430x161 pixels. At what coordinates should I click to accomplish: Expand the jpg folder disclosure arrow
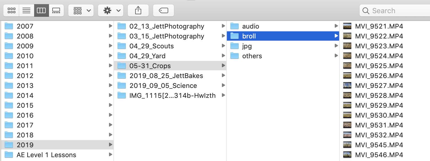(x=336, y=46)
